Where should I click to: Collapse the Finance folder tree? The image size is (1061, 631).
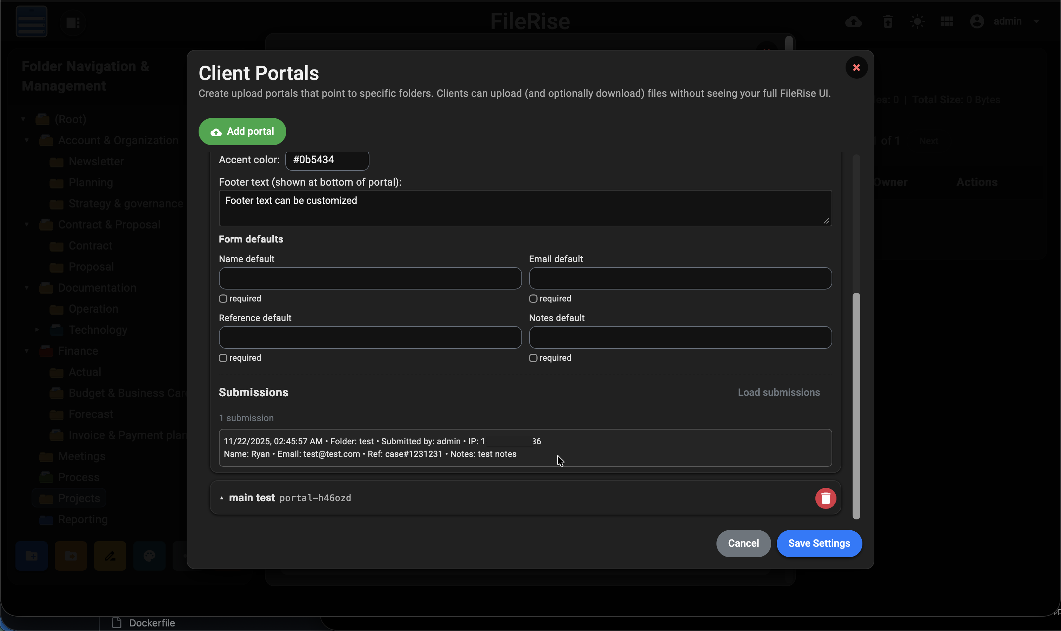27,351
